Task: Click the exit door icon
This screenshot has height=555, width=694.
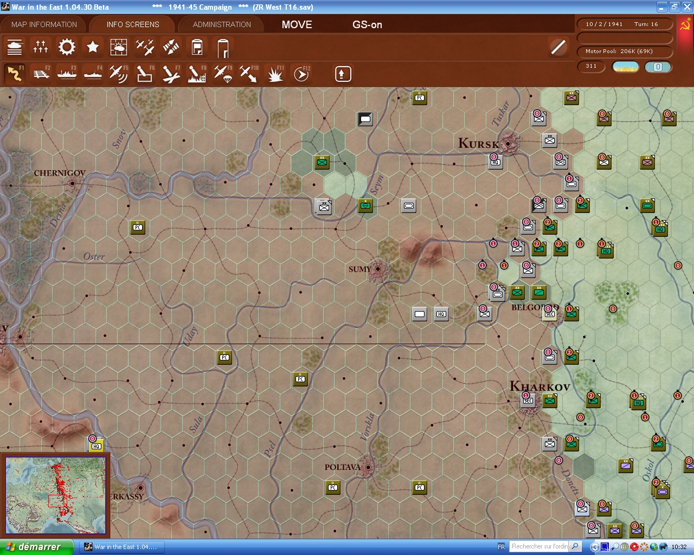Action: 223,48
